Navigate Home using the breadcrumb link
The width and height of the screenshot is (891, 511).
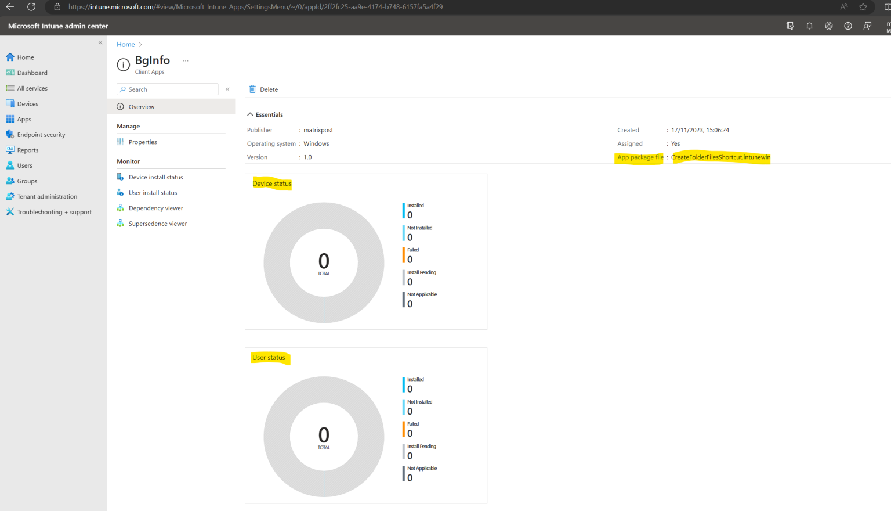(125, 44)
